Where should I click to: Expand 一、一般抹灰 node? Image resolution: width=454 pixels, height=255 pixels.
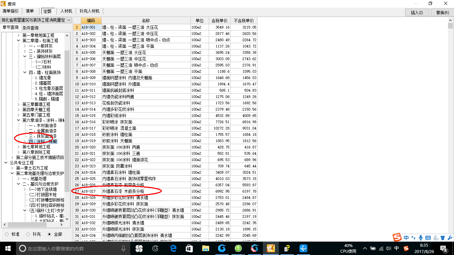[x=25, y=46]
